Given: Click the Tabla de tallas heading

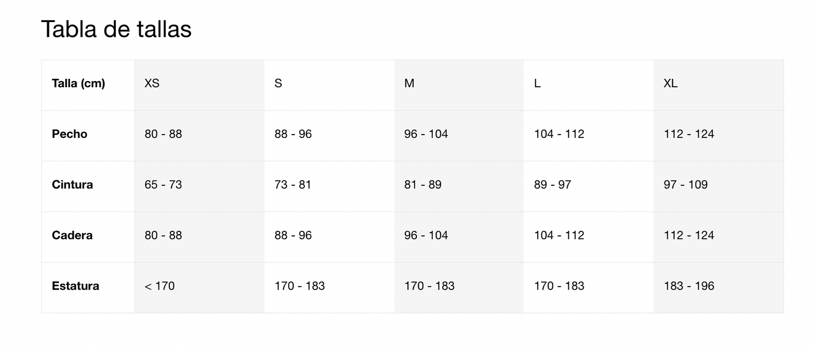Looking at the screenshot, I should pyautogui.click(x=116, y=29).
